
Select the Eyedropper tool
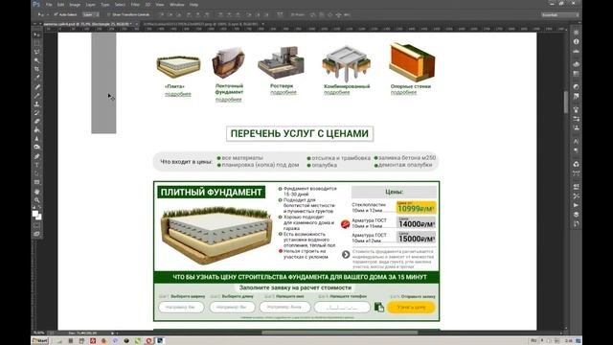click(x=36, y=78)
